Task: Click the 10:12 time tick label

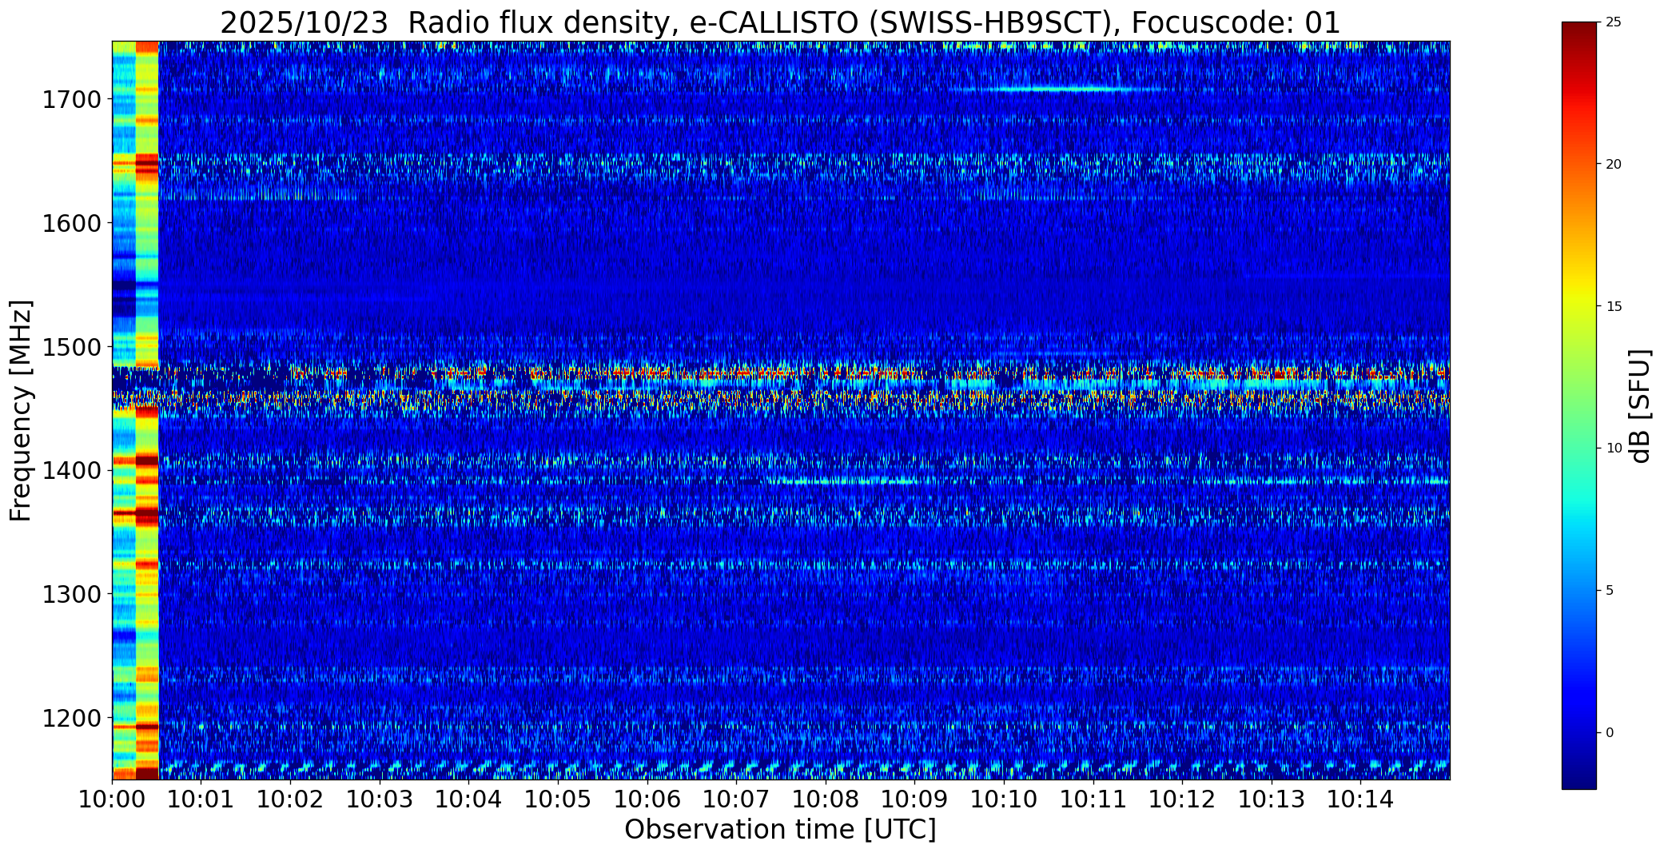Action: (1183, 799)
